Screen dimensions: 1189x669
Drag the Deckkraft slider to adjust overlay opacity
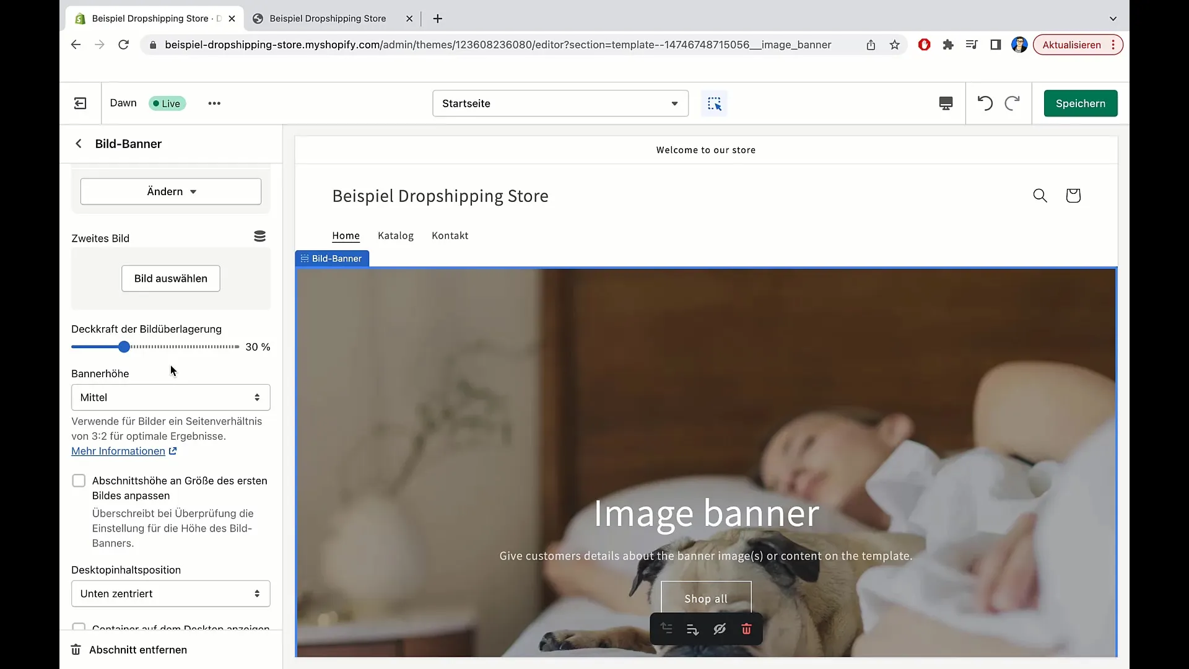123,346
